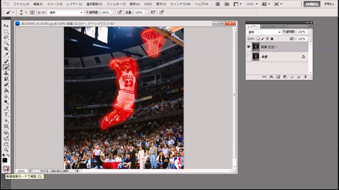Toggle the brush panel button
Viewport: 339px width, 190px height.
pos(32,12)
